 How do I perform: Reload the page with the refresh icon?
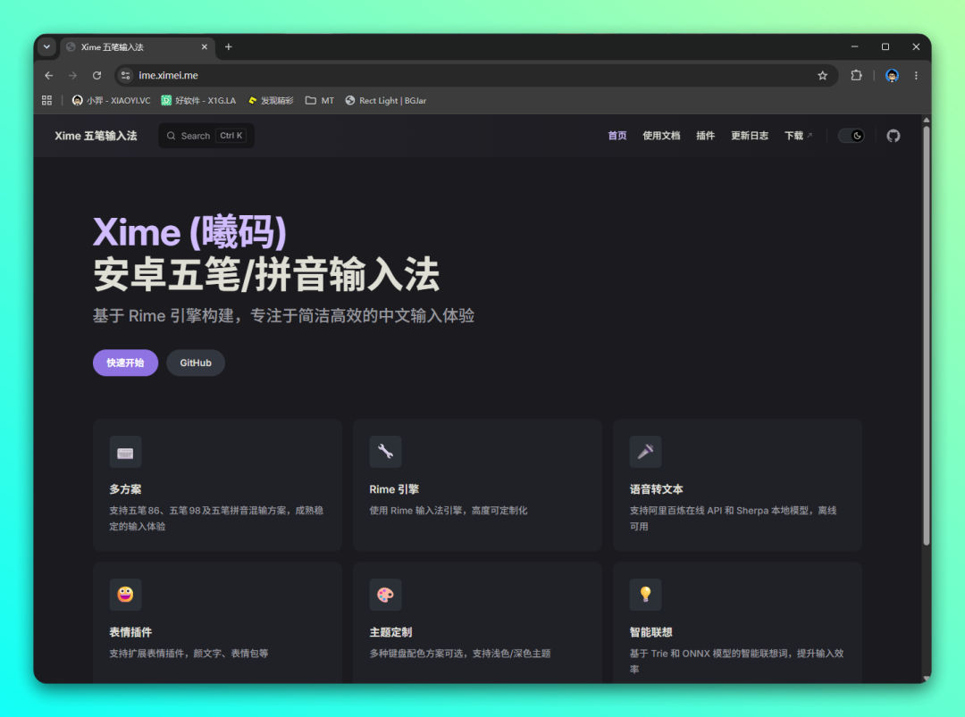click(96, 76)
